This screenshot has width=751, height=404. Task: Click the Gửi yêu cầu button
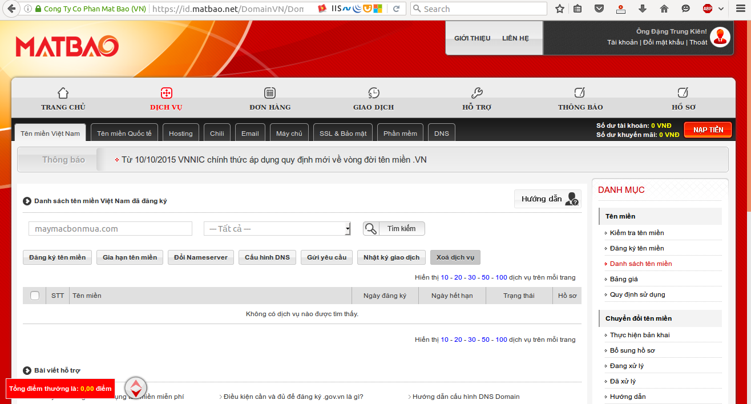coord(327,257)
